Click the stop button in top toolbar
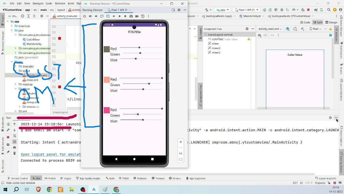The image size is (344, 194). (308, 10)
